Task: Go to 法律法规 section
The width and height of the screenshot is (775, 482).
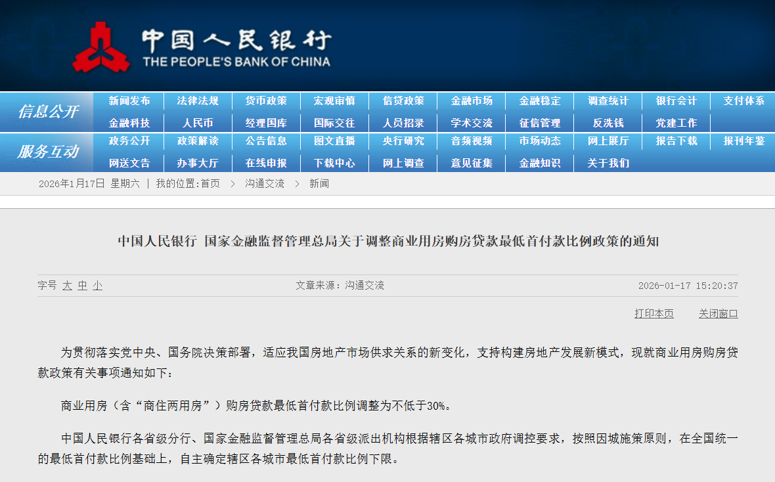Action: tap(198, 101)
